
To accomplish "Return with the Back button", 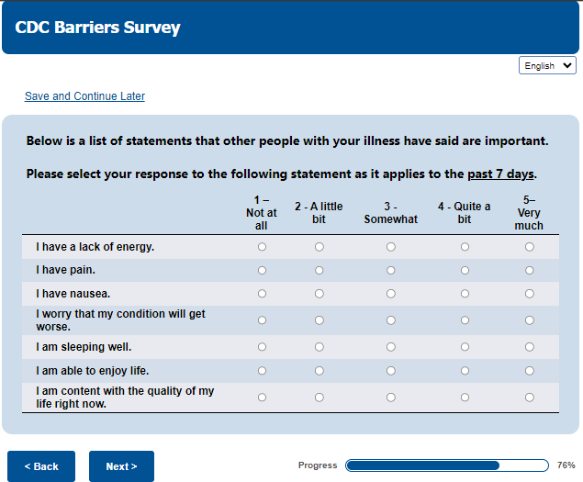I will pos(41,466).
